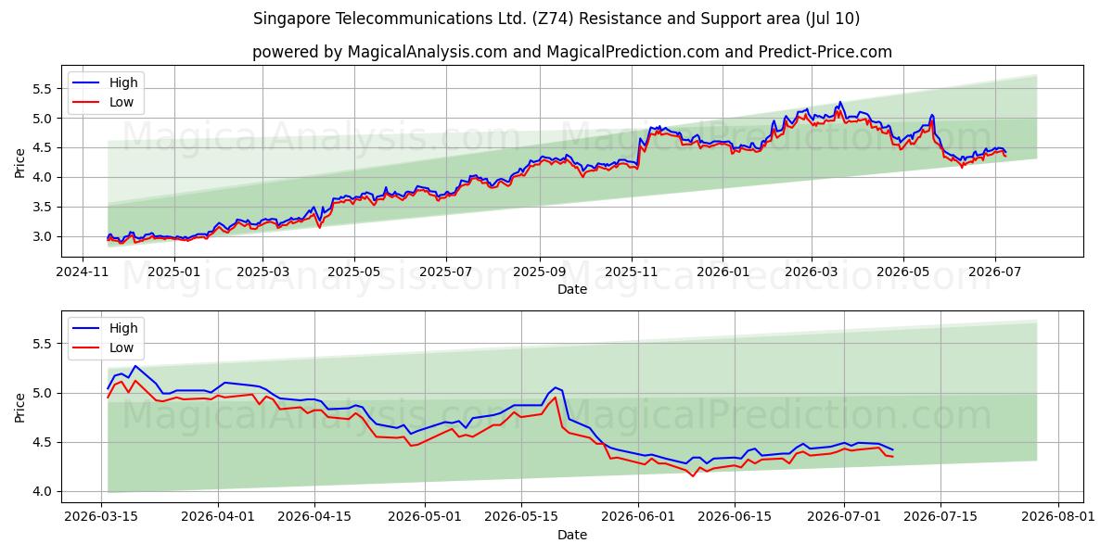The width and height of the screenshot is (1113, 556).
Task: Click the 'Date' x-axis label under the top chart
Action: (x=572, y=290)
